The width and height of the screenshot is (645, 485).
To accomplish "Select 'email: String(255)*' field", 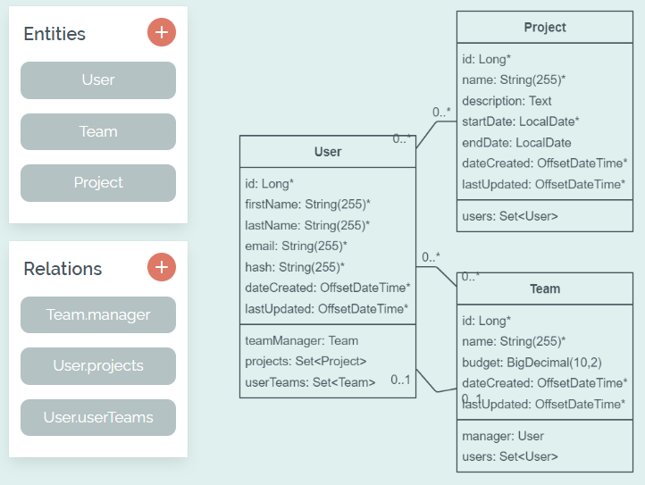I will pyautogui.click(x=297, y=246).
